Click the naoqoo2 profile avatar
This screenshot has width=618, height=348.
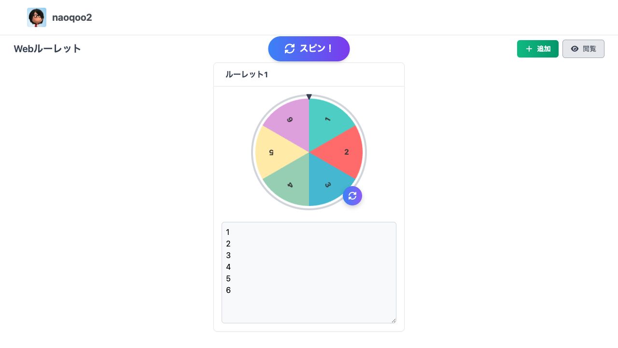tap(37, 17)
